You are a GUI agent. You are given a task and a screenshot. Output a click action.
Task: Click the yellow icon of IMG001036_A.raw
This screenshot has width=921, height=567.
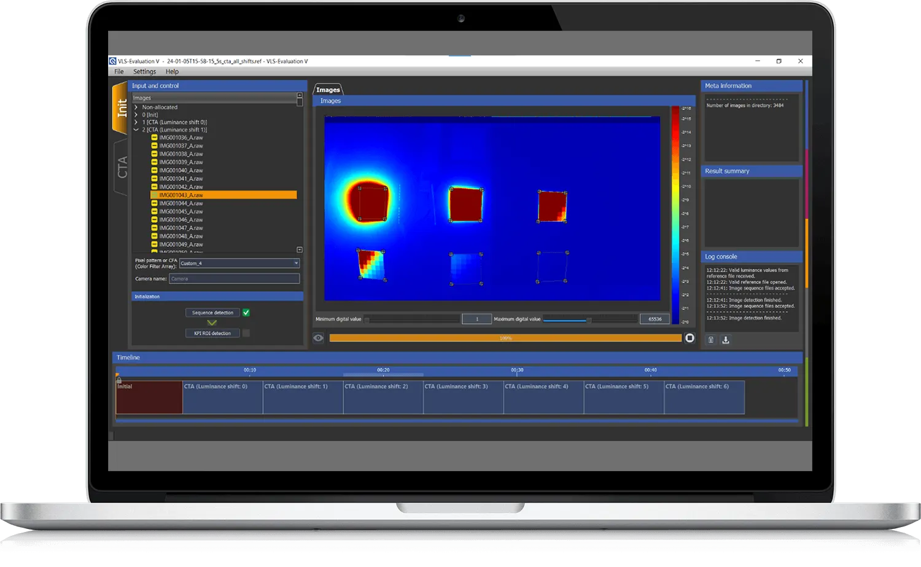(154, 138)
